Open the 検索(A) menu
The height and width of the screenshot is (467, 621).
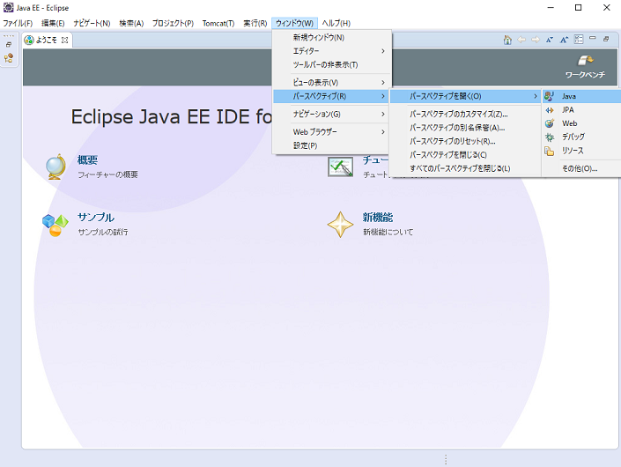click(131, 24)
